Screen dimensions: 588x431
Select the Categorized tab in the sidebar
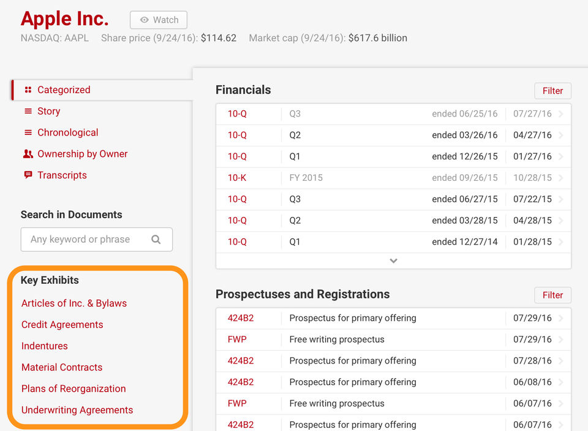64,90
